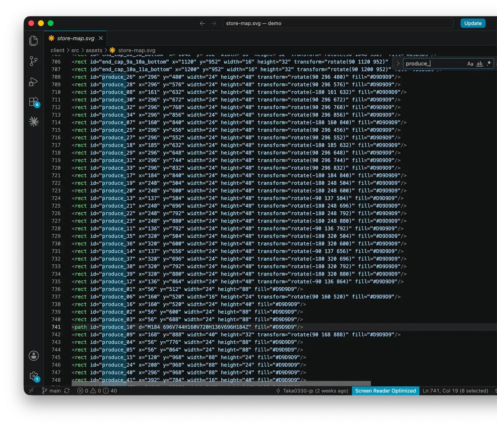Click the Update button
497x426 pixels.
pyautogui.click(x=473, y=23)
